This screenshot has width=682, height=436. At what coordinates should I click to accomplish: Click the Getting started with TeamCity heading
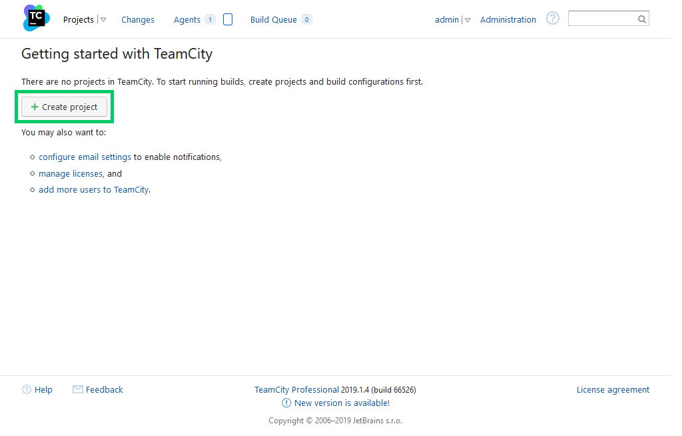(119, 55)
